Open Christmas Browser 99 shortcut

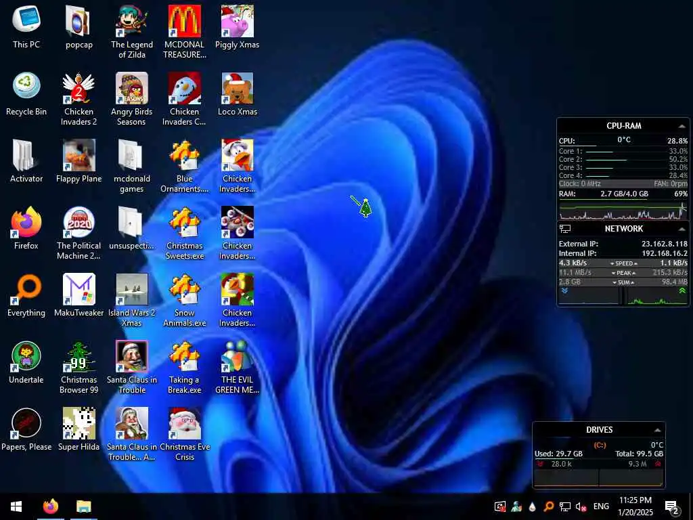click(79, 368)
